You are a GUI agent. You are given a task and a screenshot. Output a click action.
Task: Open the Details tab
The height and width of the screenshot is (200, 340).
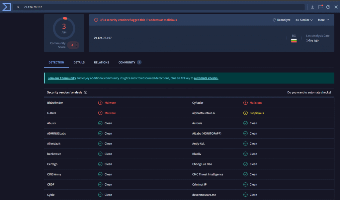79,62
